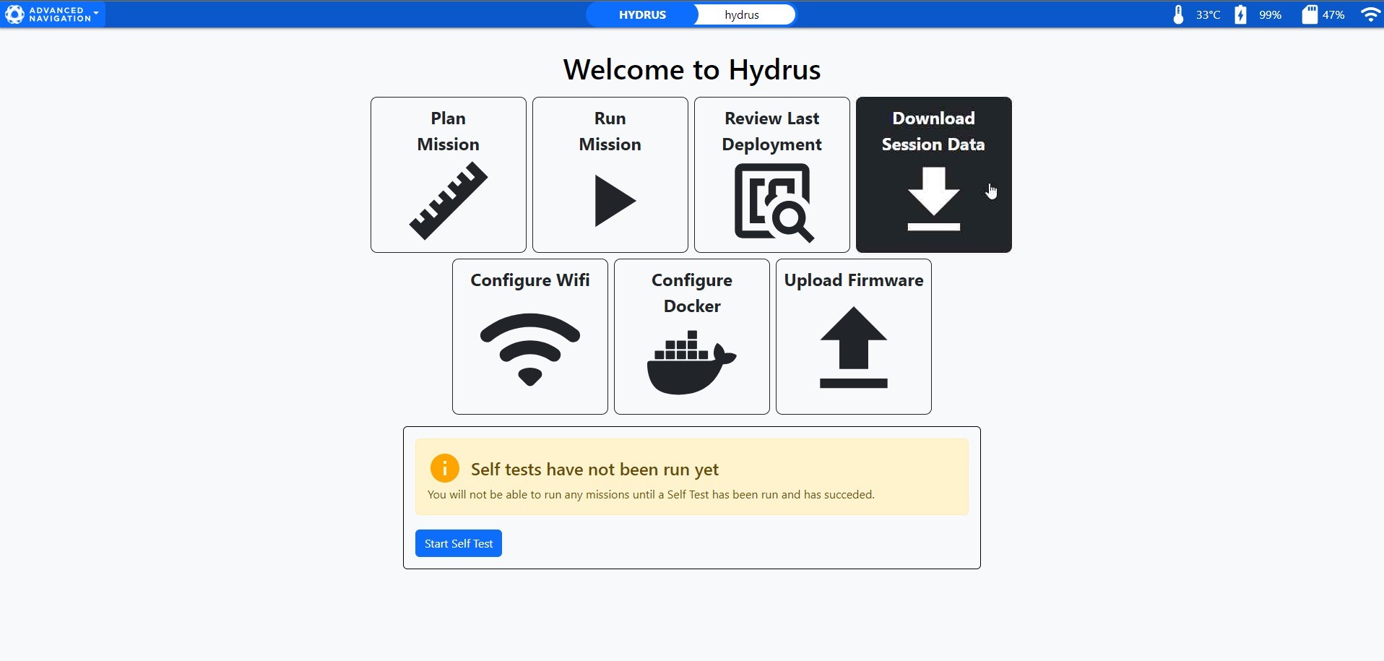Open Configure Wifi via the wifi signal icon

click(x=530, y=349)
